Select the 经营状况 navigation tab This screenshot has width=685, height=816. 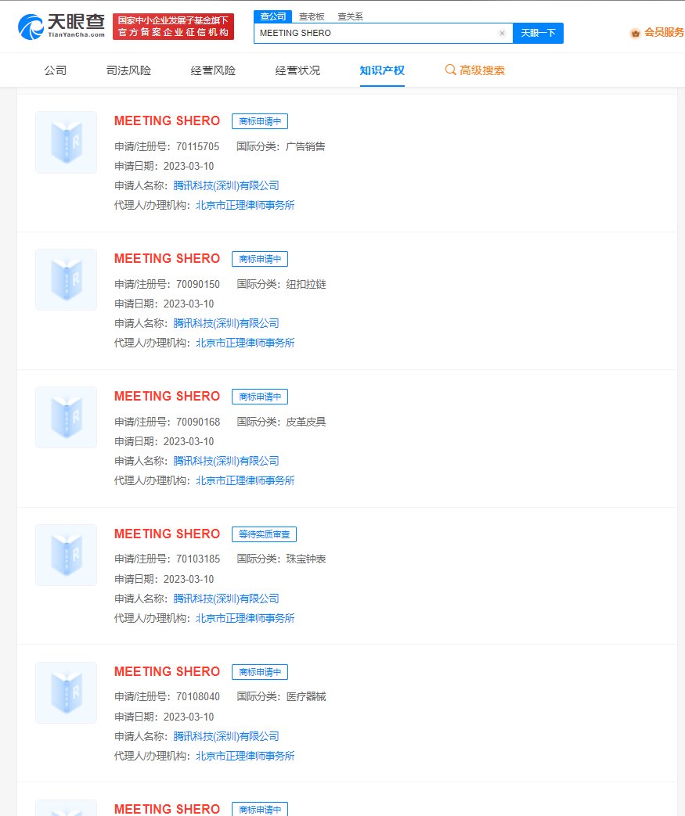pos(297,70)
